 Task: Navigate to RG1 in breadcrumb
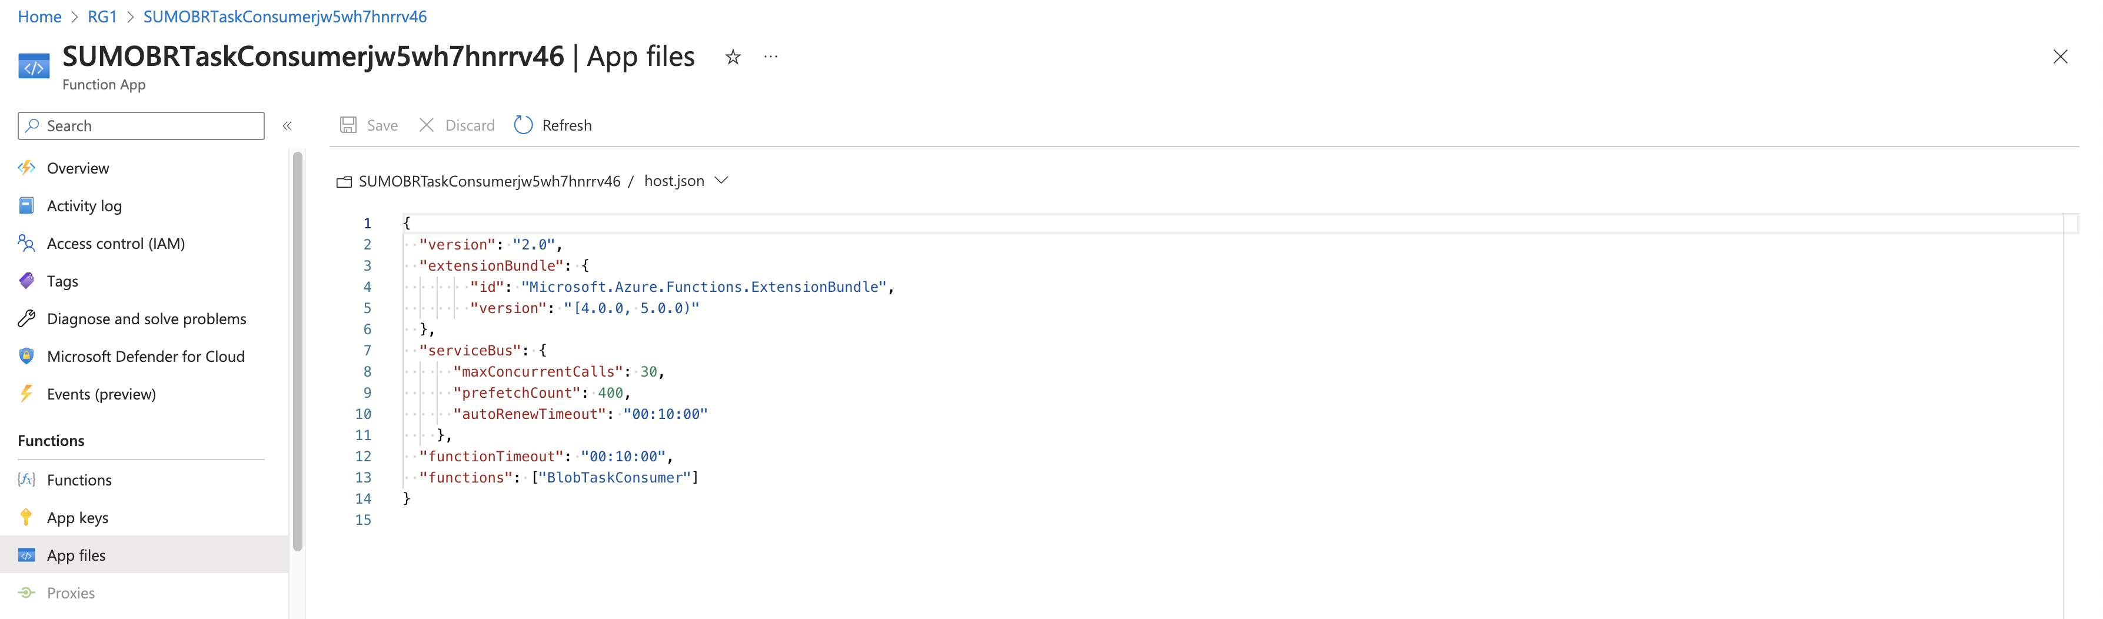[103, 16]
